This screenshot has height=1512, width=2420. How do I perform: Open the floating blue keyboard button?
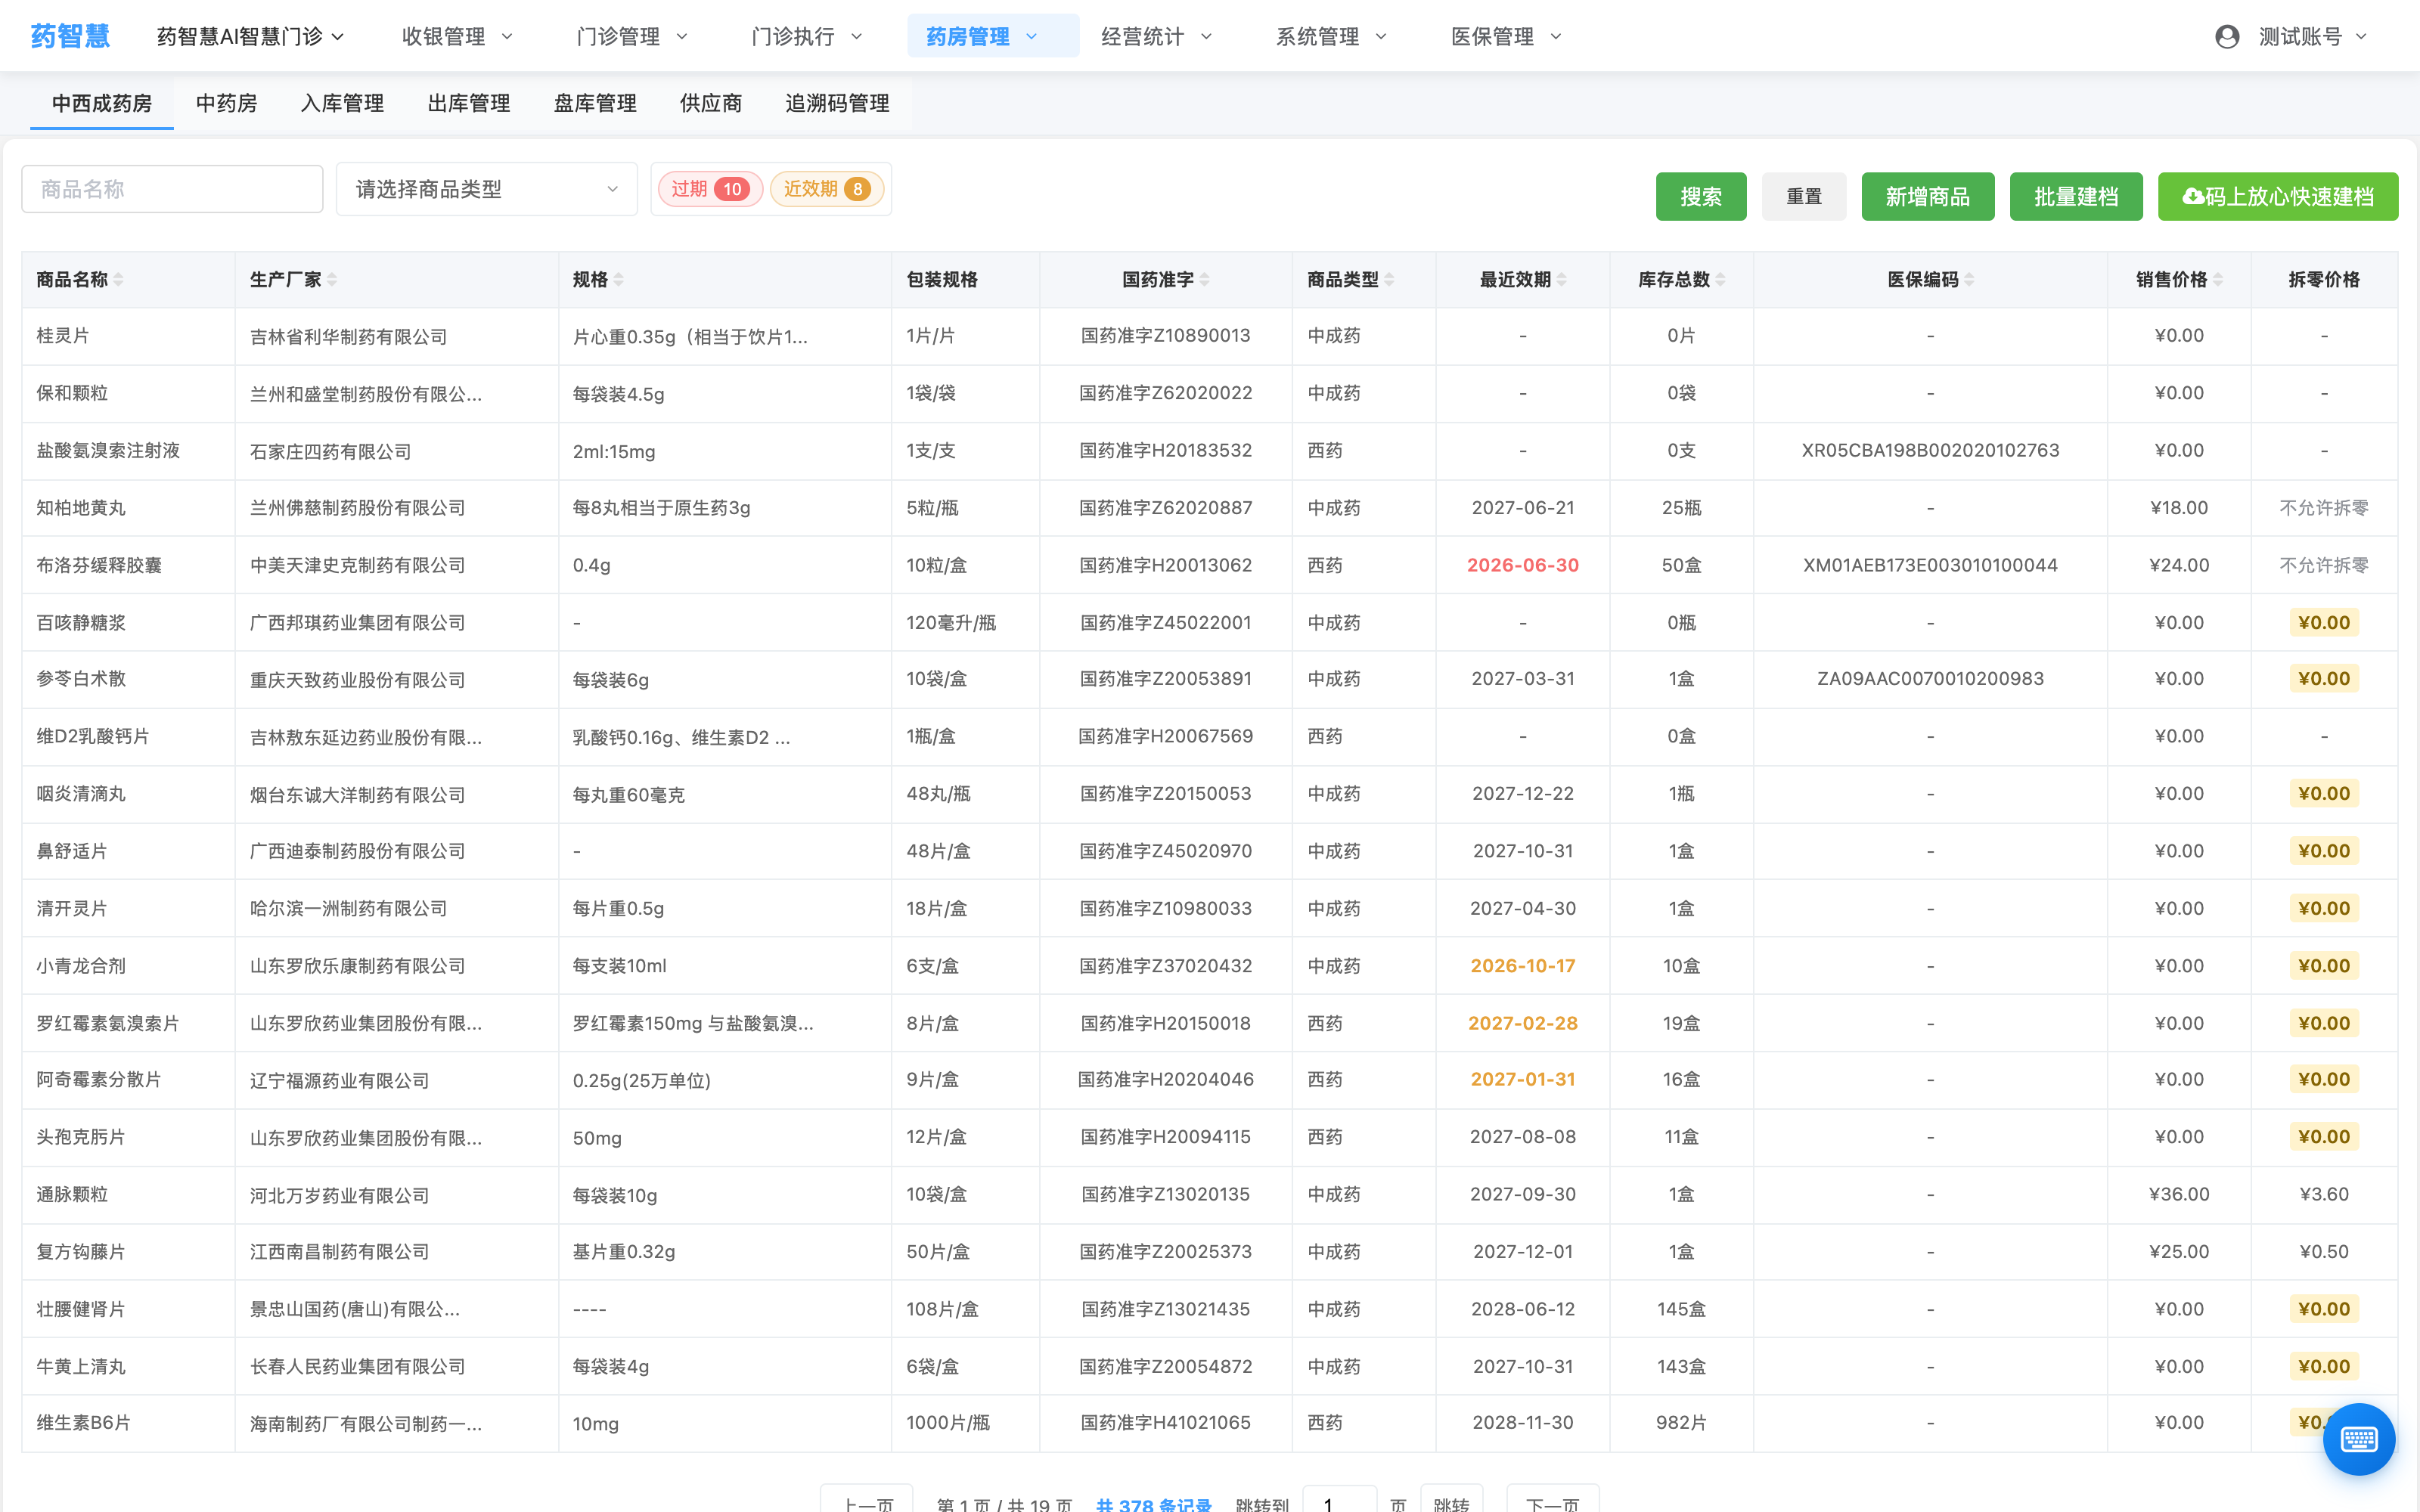click(2359, 1439)
